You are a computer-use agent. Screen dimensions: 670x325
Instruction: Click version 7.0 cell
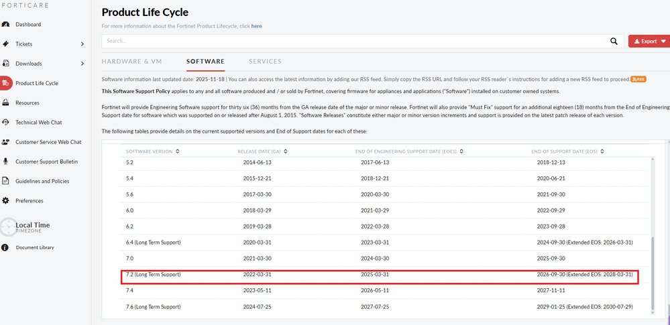coord(129,259)
